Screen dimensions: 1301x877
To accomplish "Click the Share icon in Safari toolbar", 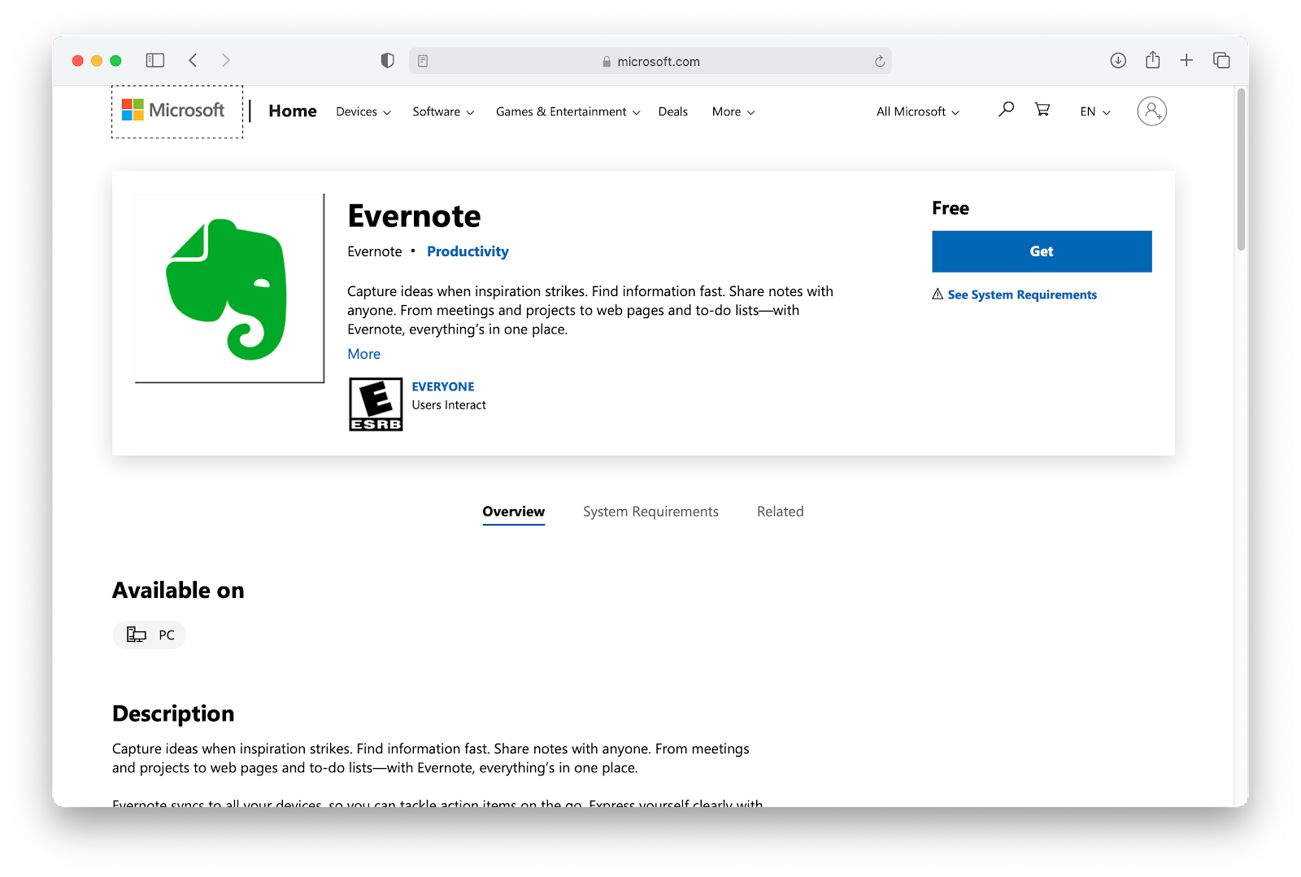I will (1152, 59).
